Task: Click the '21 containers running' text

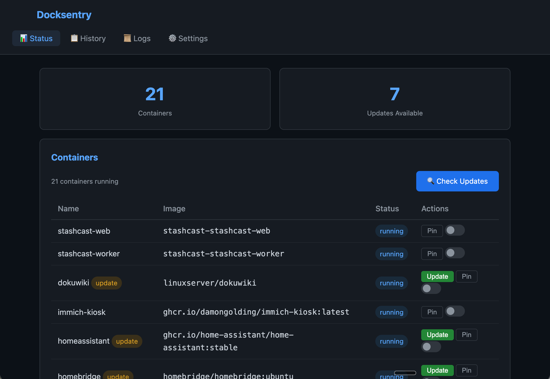Action: pyautogui.click(x=85, y=181)
